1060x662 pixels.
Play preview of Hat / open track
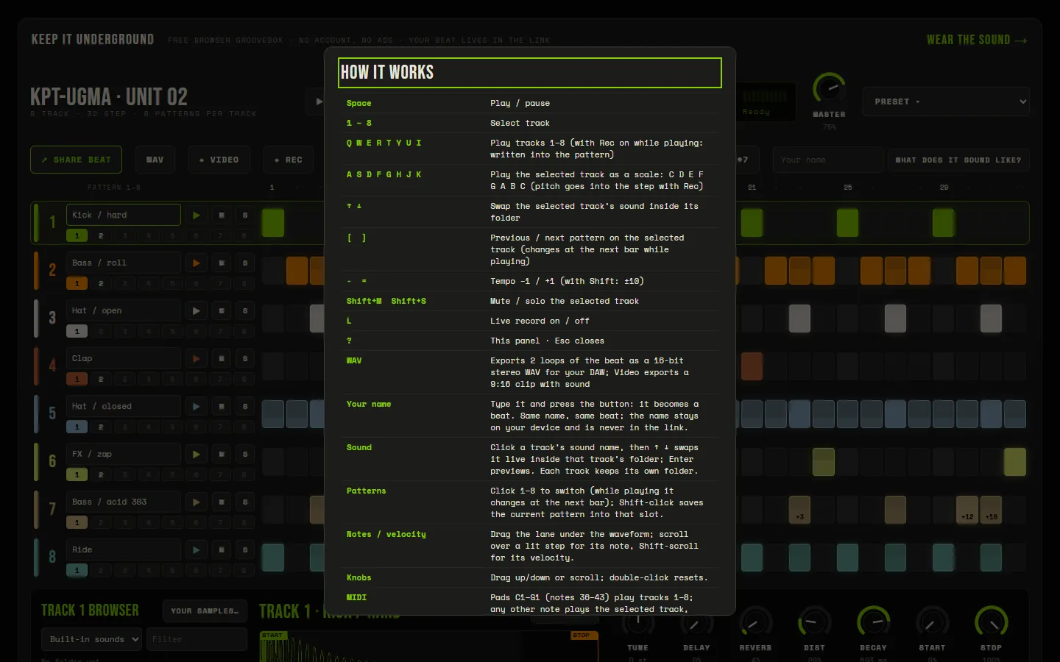click(196, 311)
